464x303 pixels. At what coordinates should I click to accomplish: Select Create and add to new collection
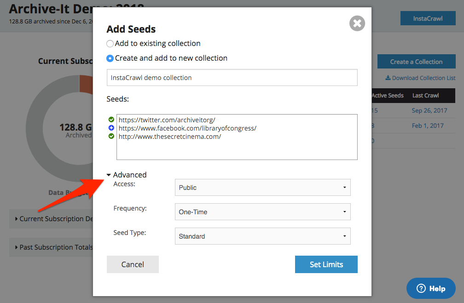[110, 58]
